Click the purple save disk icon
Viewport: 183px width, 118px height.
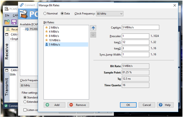(14, 22)
